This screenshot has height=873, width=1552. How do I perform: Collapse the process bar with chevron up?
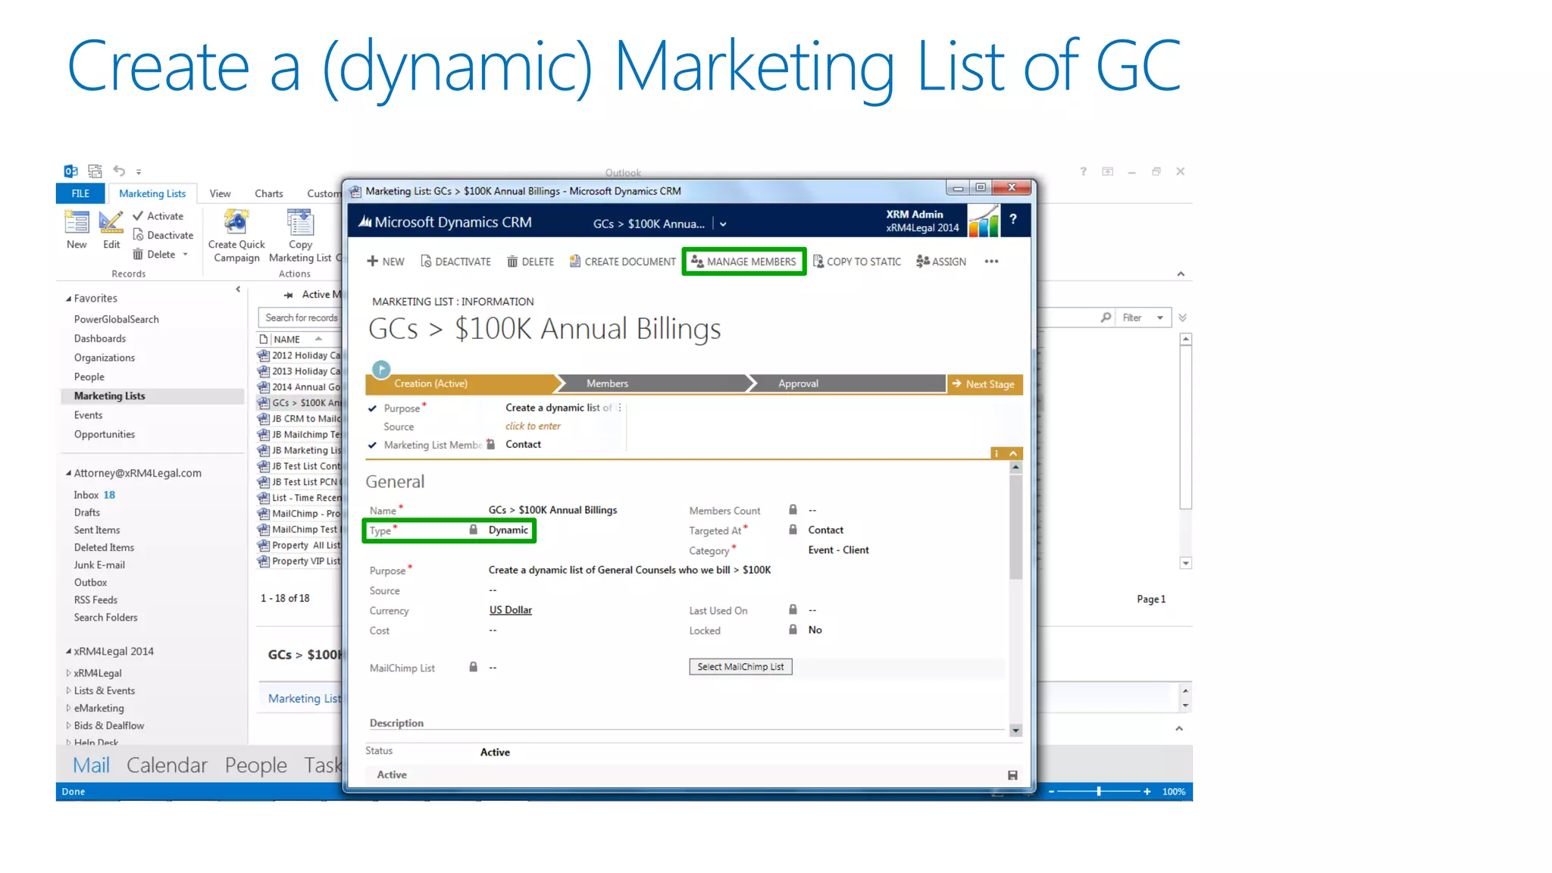tap(1013, 453)
